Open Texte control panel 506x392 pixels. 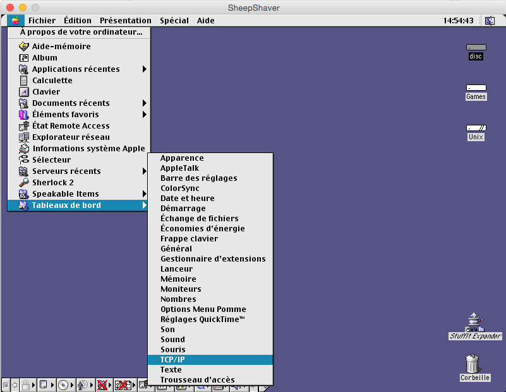(210, 370)
